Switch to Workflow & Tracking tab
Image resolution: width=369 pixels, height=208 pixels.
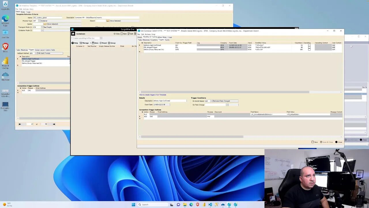click(150, 37)
